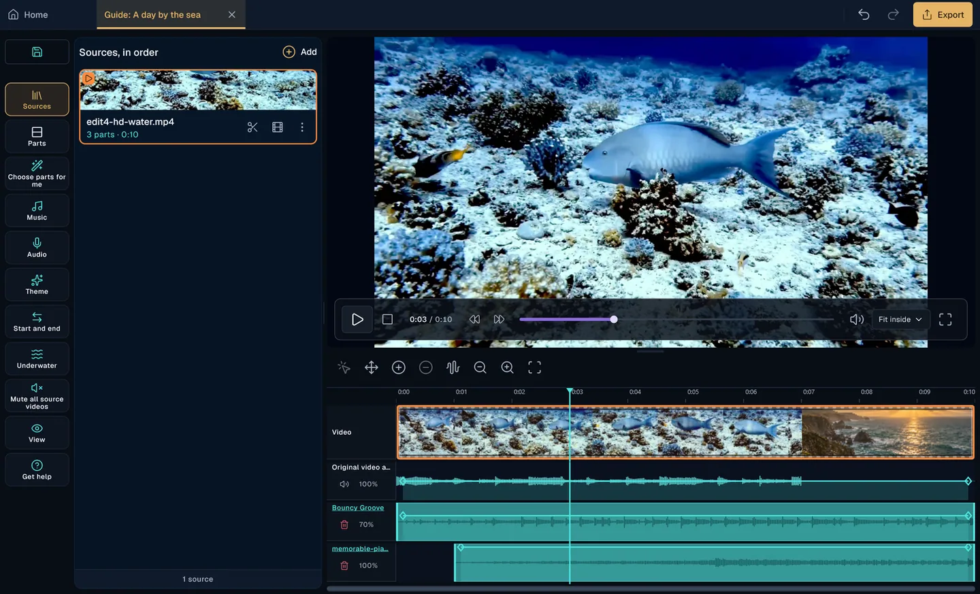Open the Bouncy Groove track link
980x594 pixels.
[x=358, y=508]
